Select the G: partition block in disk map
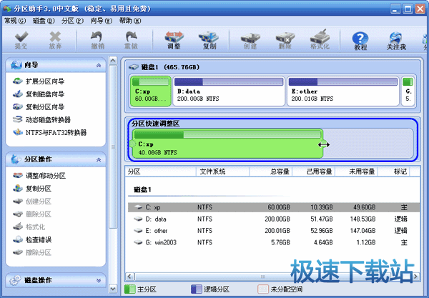 pyautogui.click(x=408, y=91)
